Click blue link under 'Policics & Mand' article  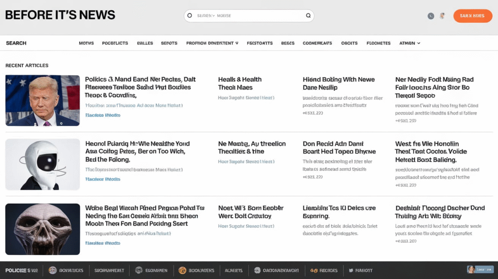103,115
